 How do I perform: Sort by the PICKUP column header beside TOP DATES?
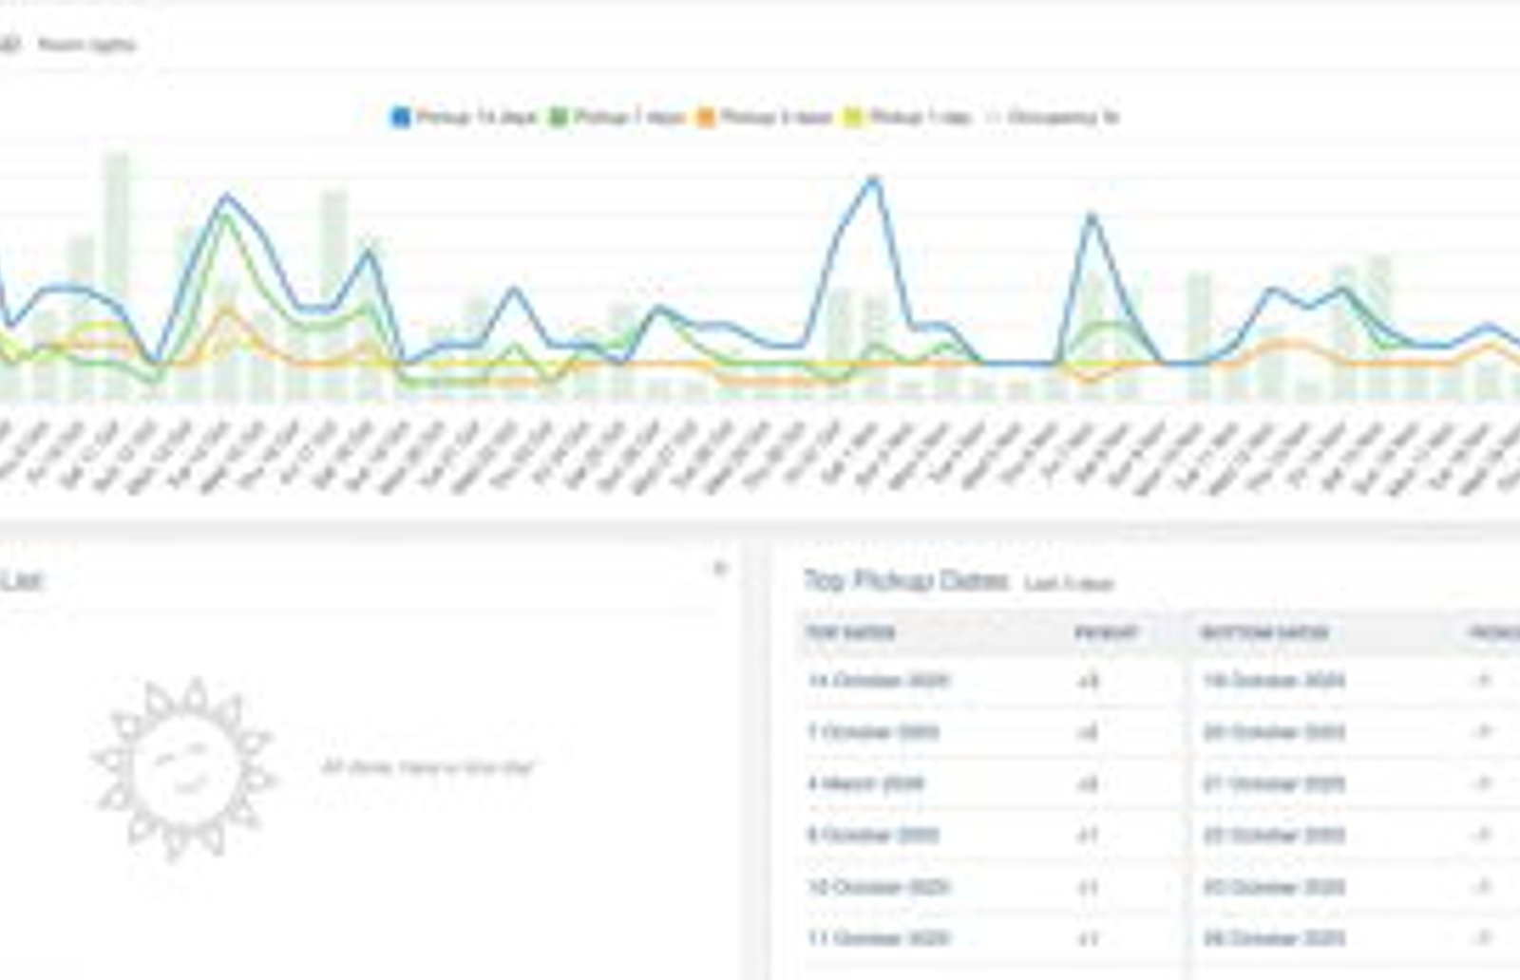pyautogui.click(x=1106, y=633)
